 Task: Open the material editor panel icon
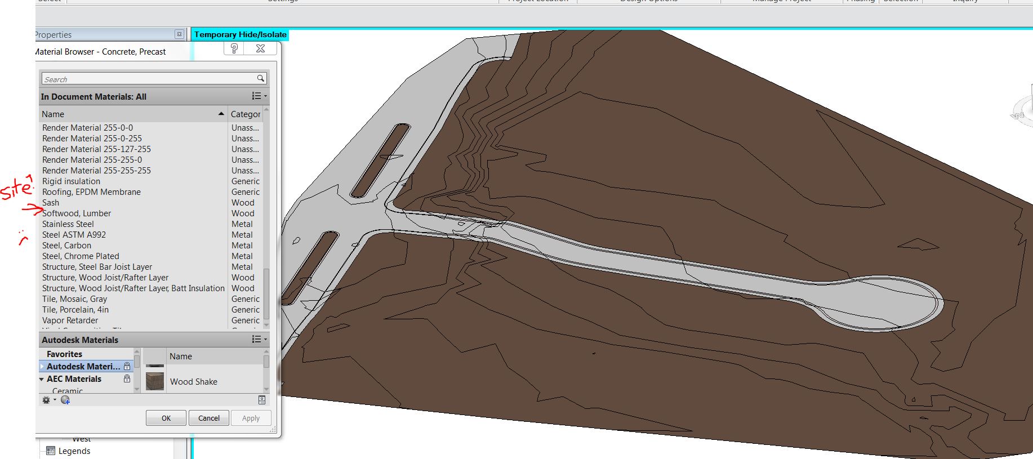tap(262, 400)
